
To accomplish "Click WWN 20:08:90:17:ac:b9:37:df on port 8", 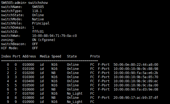I will pyautogui.click(x=136, y=97).
